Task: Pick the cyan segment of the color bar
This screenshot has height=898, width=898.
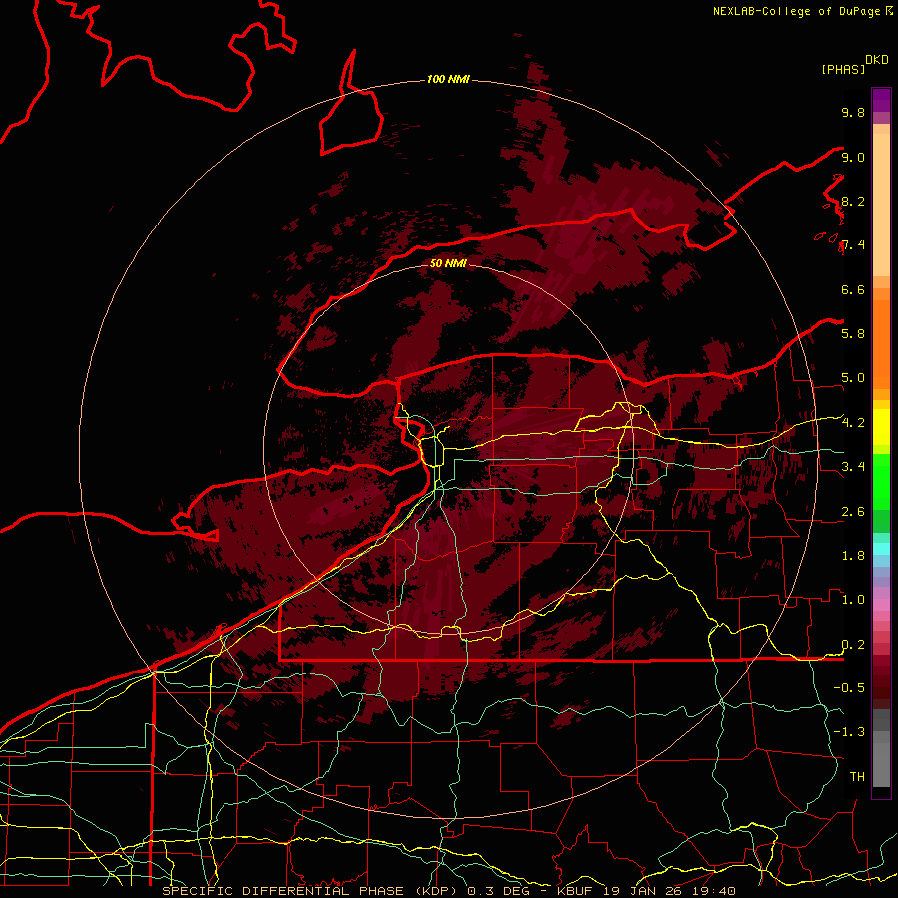Action: click(x=881, y=549)
